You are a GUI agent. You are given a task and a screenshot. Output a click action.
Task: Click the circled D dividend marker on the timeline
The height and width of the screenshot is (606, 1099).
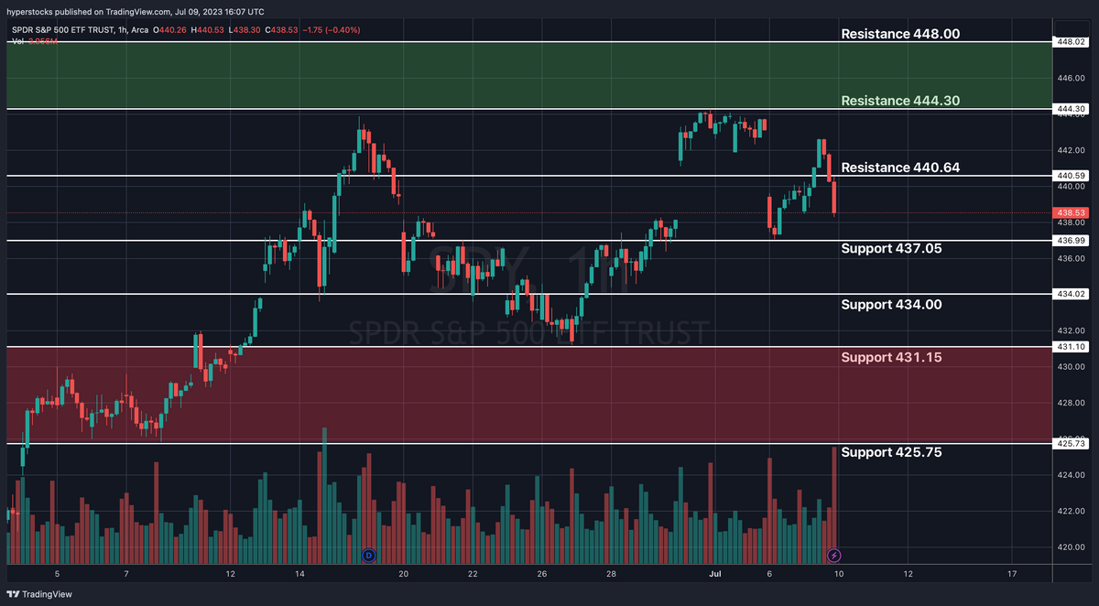[x=367, y=555]
